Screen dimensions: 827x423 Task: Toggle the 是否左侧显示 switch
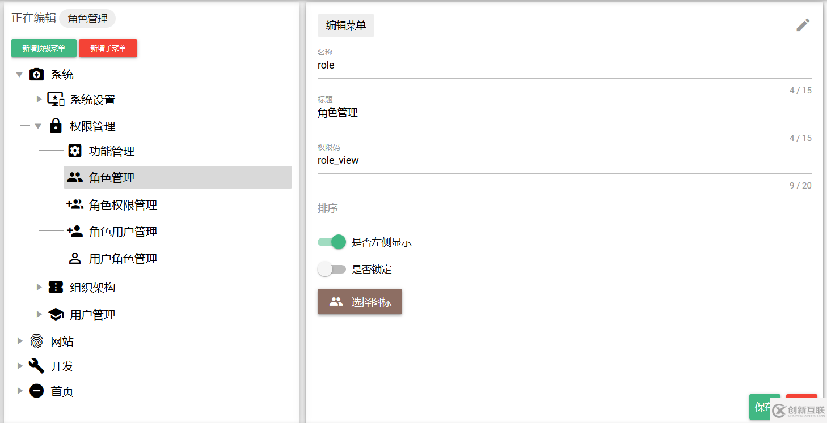tap(332, 242)
